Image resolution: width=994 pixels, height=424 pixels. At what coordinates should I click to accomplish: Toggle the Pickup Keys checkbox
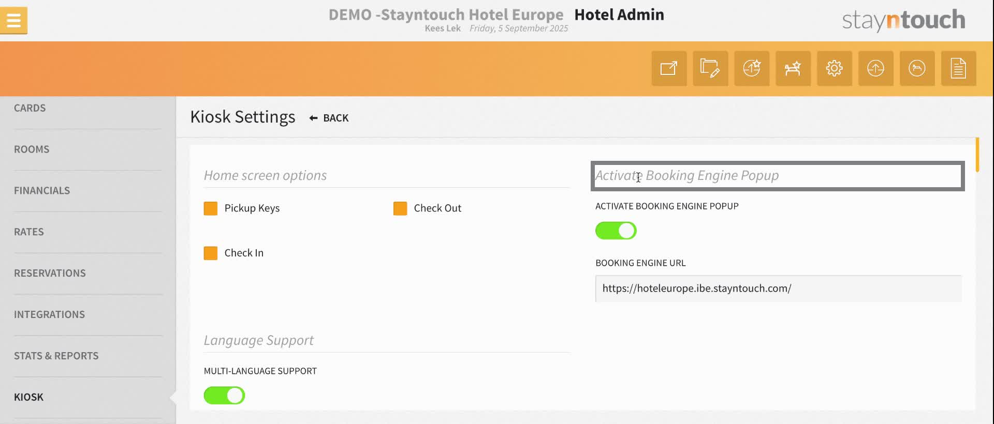click(x=211, y=208)
